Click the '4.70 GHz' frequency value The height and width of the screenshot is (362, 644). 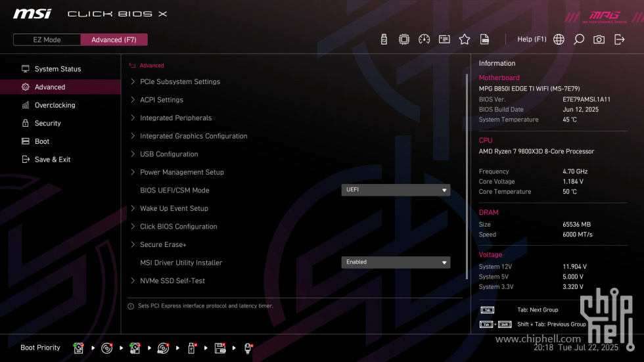click(575, 171)
